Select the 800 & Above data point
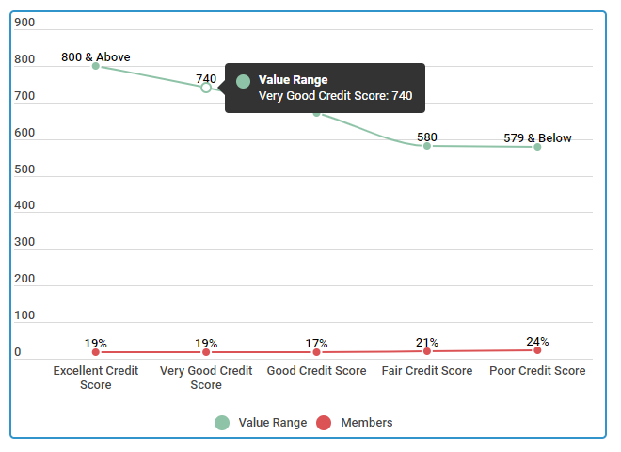The width and height of the screenshot is (621, 452). (96, 66)
